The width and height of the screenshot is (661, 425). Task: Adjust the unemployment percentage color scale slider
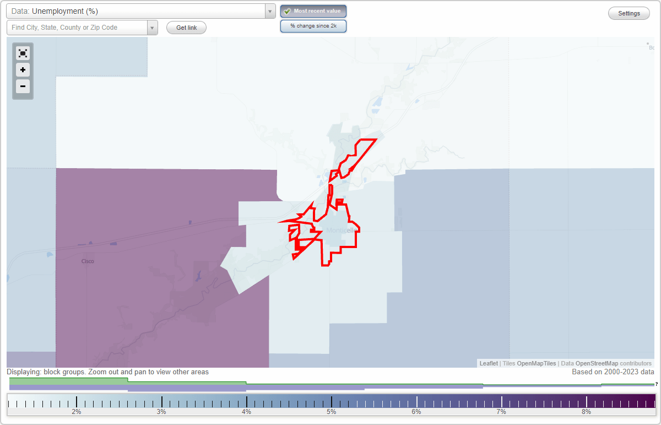330,402
